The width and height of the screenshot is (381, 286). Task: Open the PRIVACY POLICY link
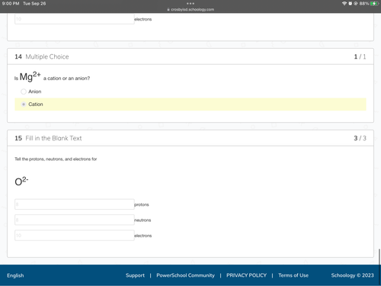[246, 275]
